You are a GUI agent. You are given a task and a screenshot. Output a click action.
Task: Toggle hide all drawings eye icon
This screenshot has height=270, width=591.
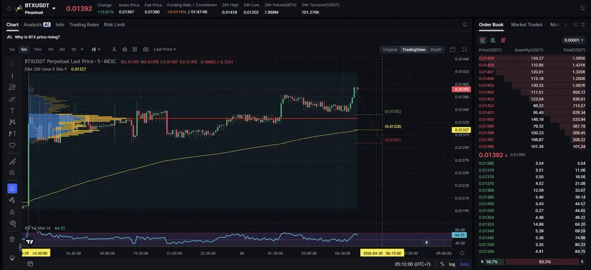(x=12, y=223)
